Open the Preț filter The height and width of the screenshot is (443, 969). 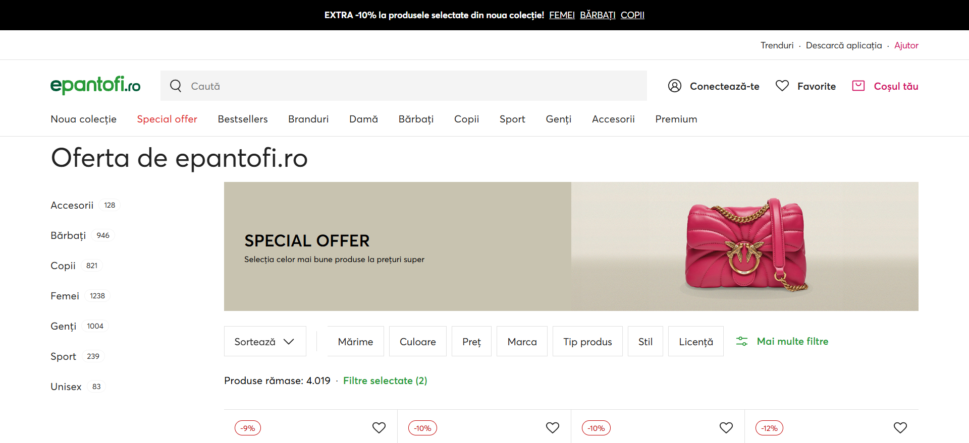471,341
